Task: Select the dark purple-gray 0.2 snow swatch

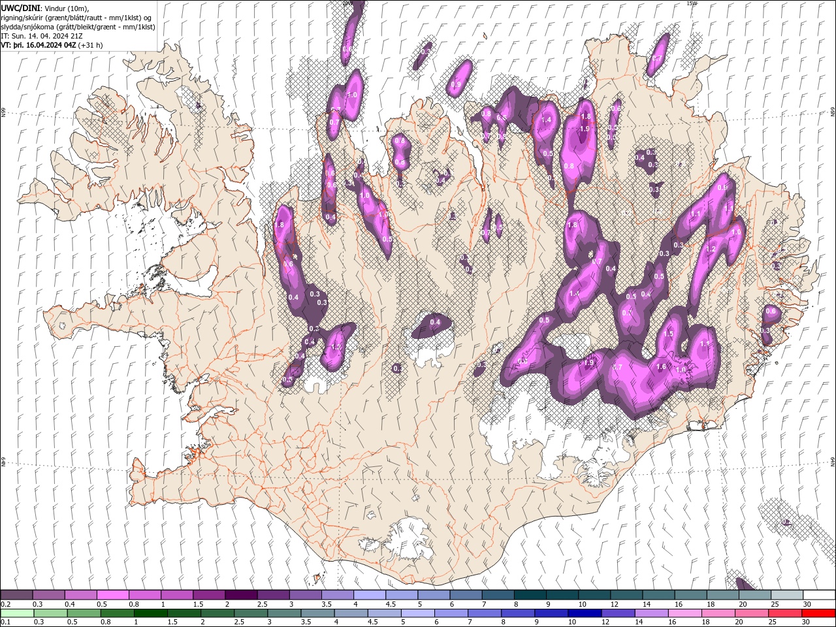Action: tap(16, 595)
